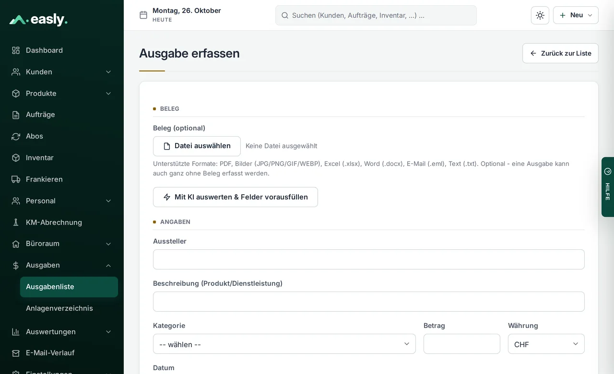614x374 pixels.
Task: Click the Aufträge document icon
Action: pyautogui.click(x=16, y=115)
